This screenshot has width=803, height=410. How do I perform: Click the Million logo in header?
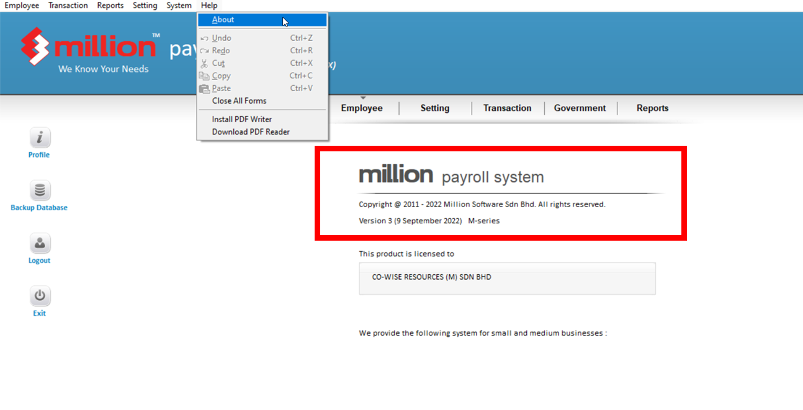90,47
